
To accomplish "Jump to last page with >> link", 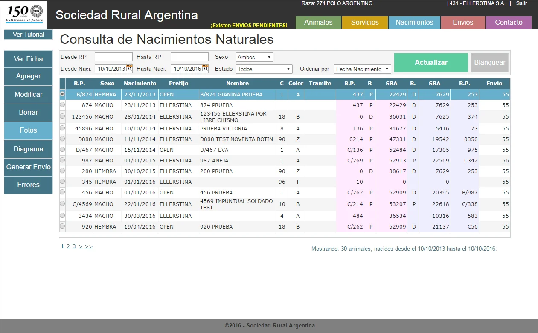I will pyautogui.click(x=89, y=246).
